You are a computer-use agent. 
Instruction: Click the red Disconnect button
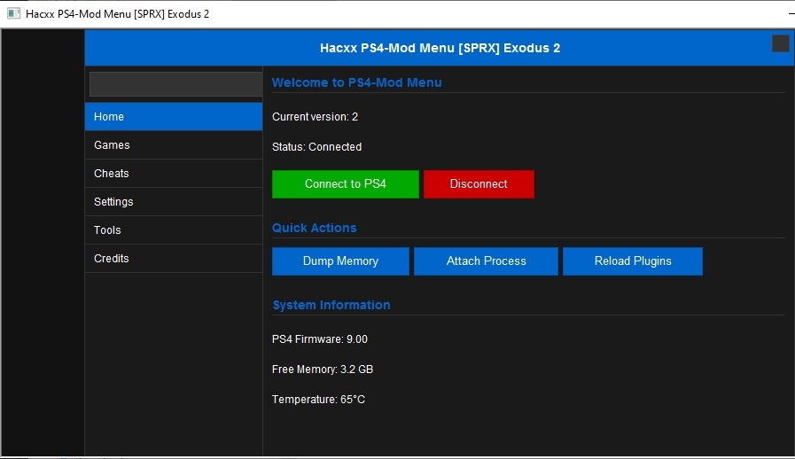coord(479,184)
